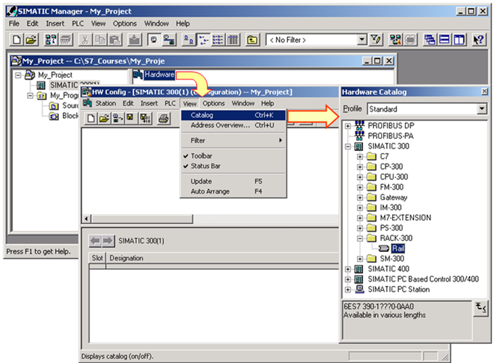Click Download icon in SIMATIC Manager toolbar
Image resolution: width=495 pixels, height=363 pixels.
click(x=135, y=40)
